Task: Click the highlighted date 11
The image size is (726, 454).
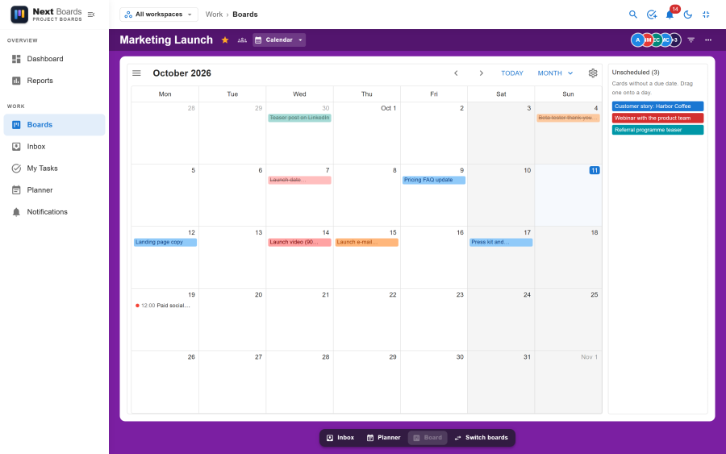Action: (x=595, y=170)
